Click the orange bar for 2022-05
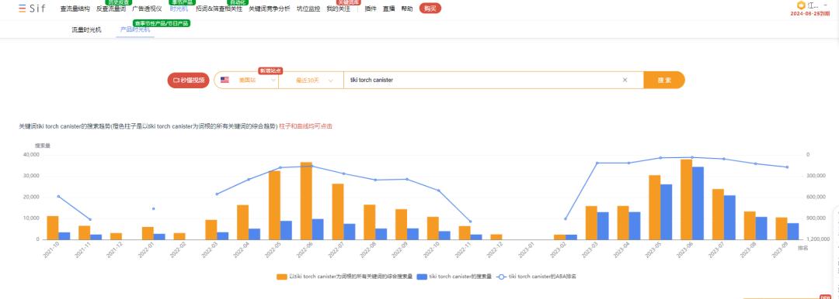839x299 pixels. [274, 205]
